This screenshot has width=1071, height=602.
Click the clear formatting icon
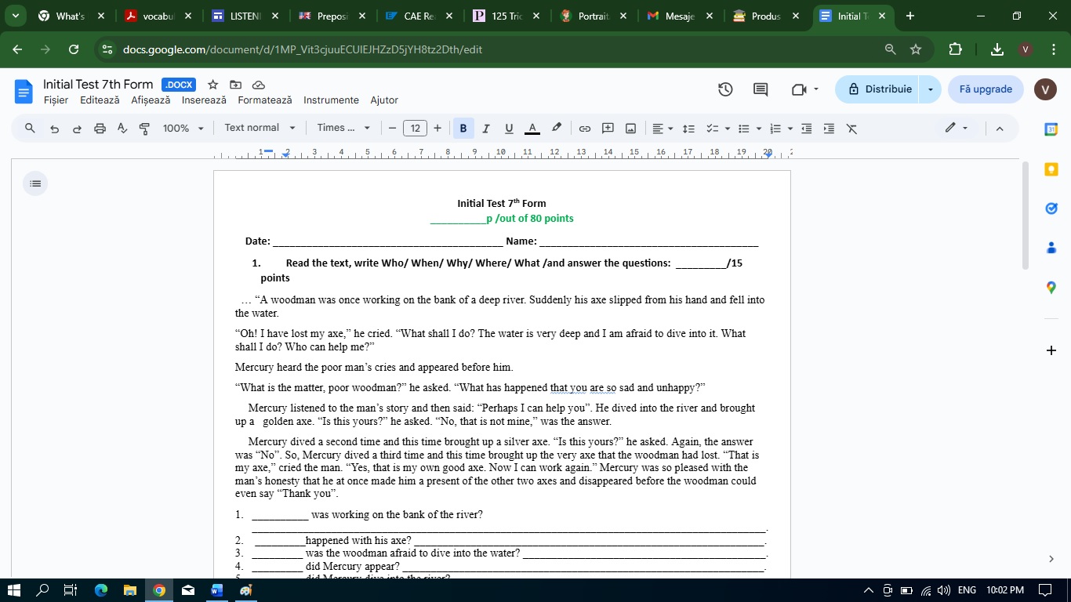pyautogui.click(x=851, y=129)
